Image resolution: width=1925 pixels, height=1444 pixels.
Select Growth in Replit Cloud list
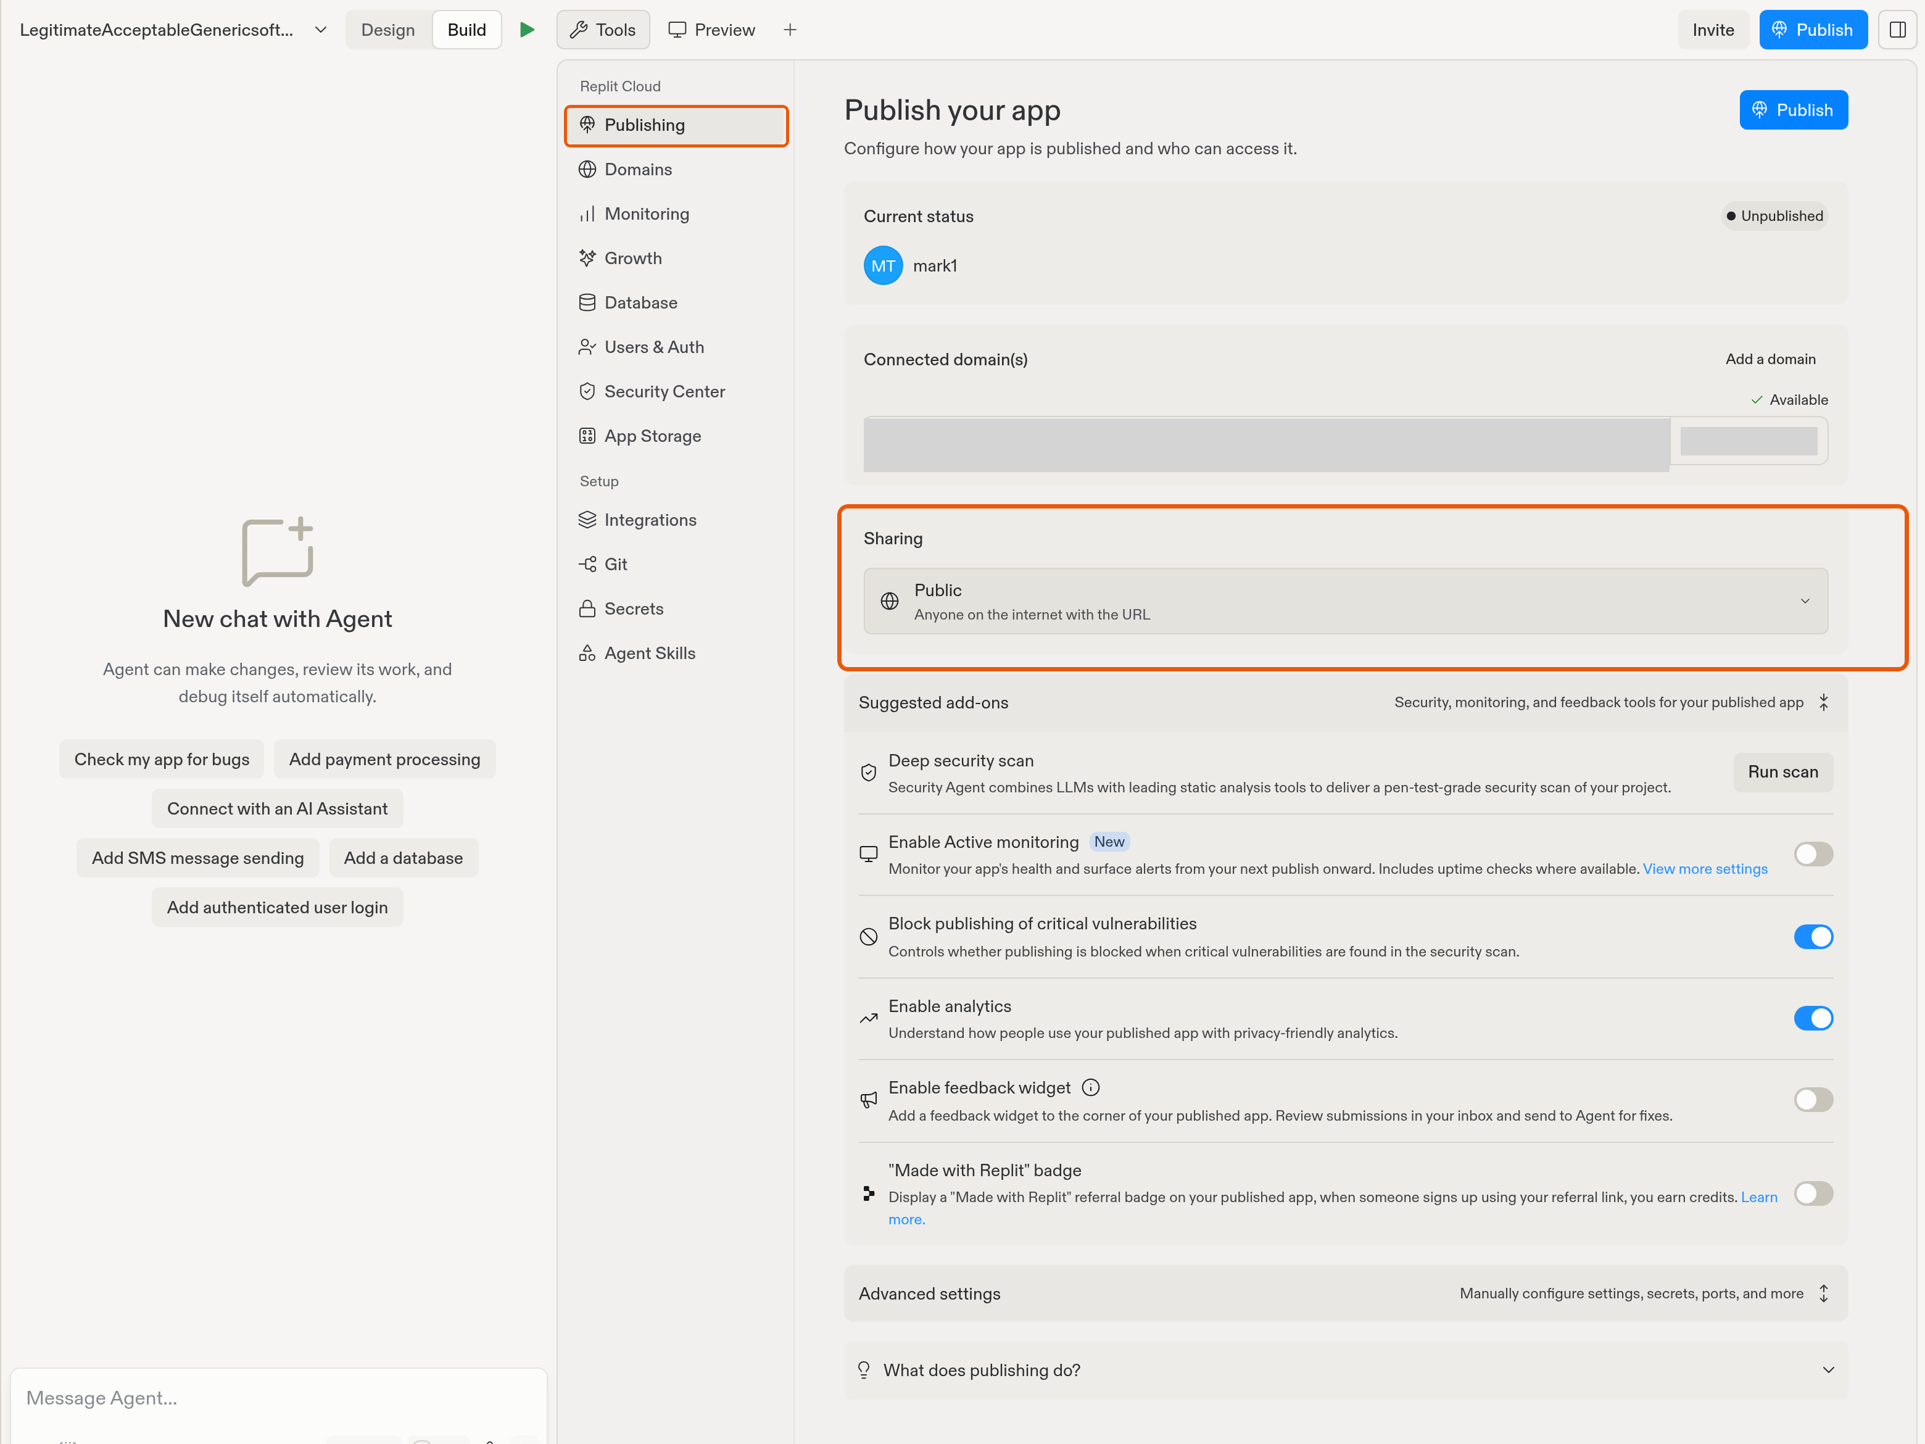coord(676,259)
